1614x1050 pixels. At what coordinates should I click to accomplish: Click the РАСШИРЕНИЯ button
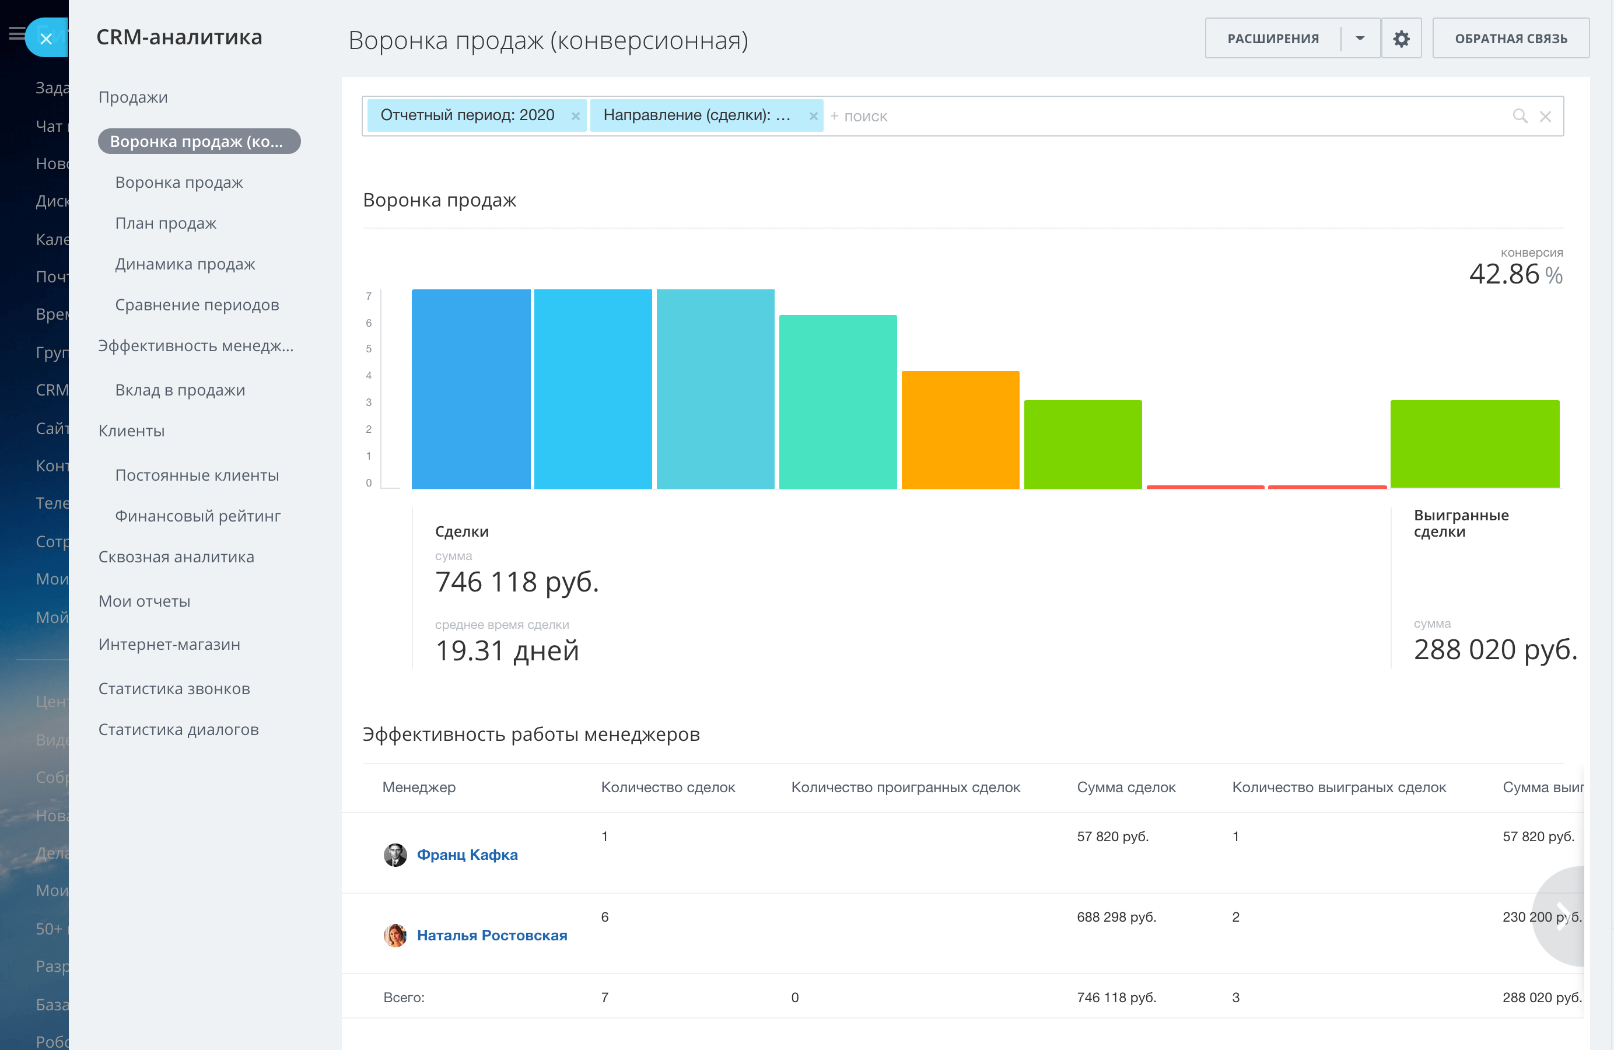tap(1273, 38)
